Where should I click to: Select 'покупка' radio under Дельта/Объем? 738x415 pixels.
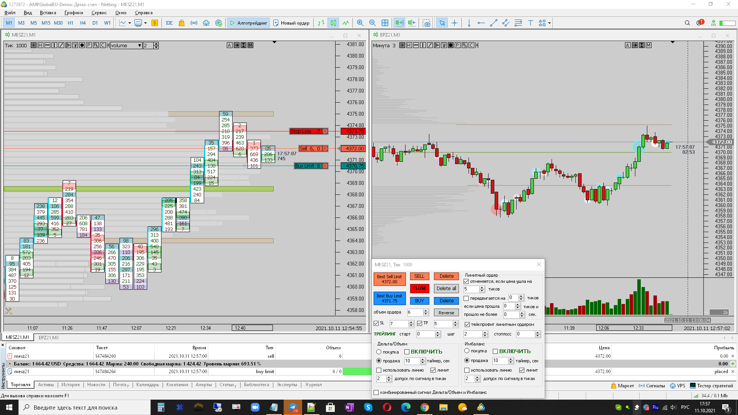379,352
